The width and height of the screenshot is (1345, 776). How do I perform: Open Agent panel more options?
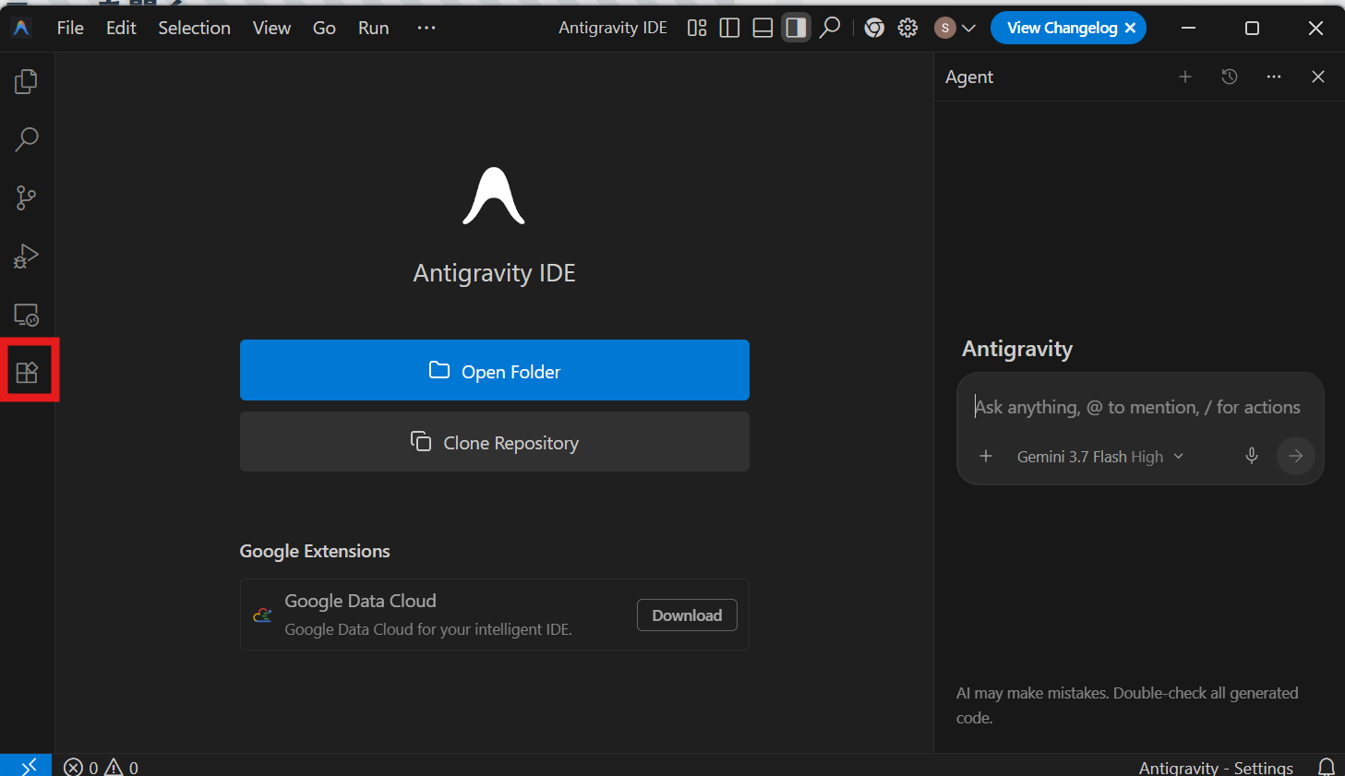1274,77
